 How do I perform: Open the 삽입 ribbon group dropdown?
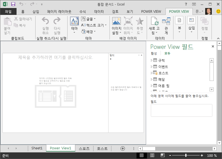click(x=191, y=25)
